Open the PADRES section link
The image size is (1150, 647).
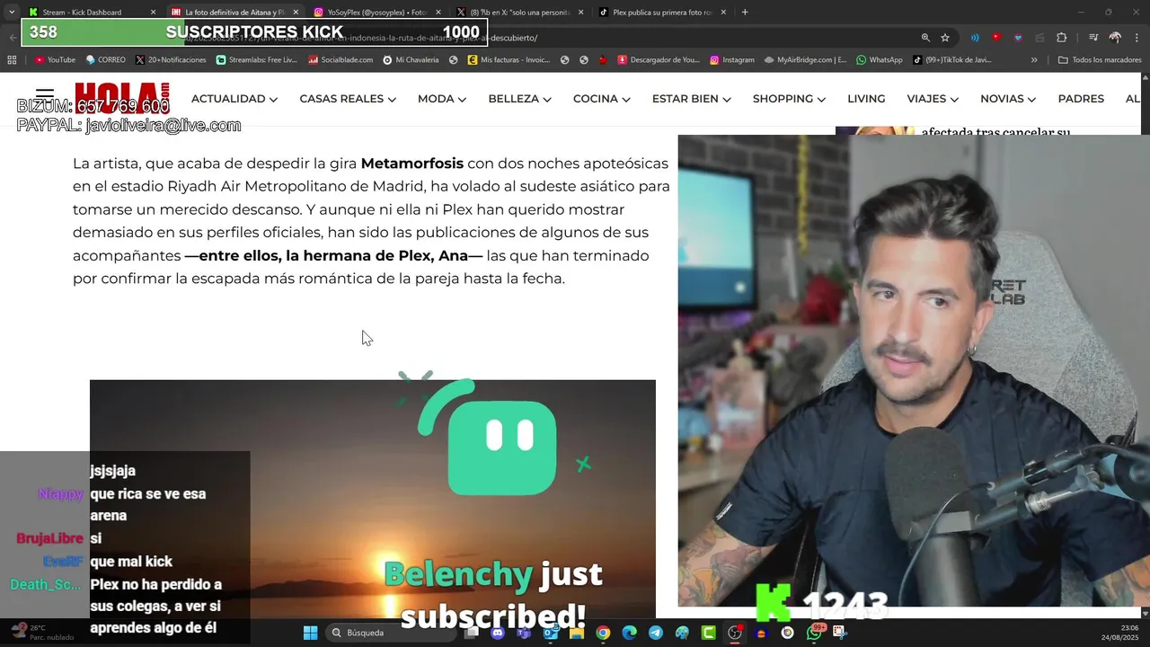coord(1081,99)
